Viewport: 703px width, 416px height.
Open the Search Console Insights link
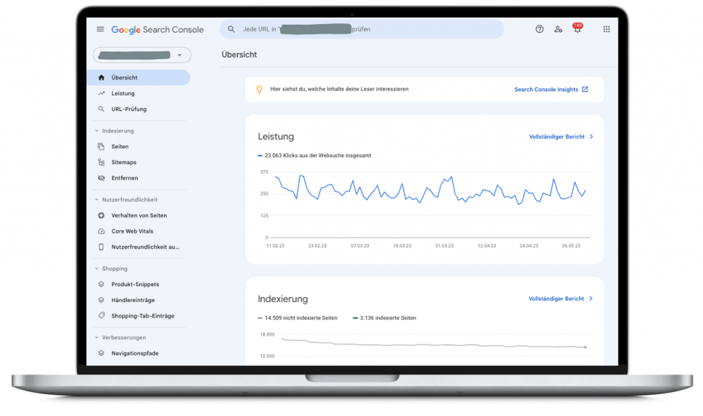pyautogui.click(x=551, y=89)
